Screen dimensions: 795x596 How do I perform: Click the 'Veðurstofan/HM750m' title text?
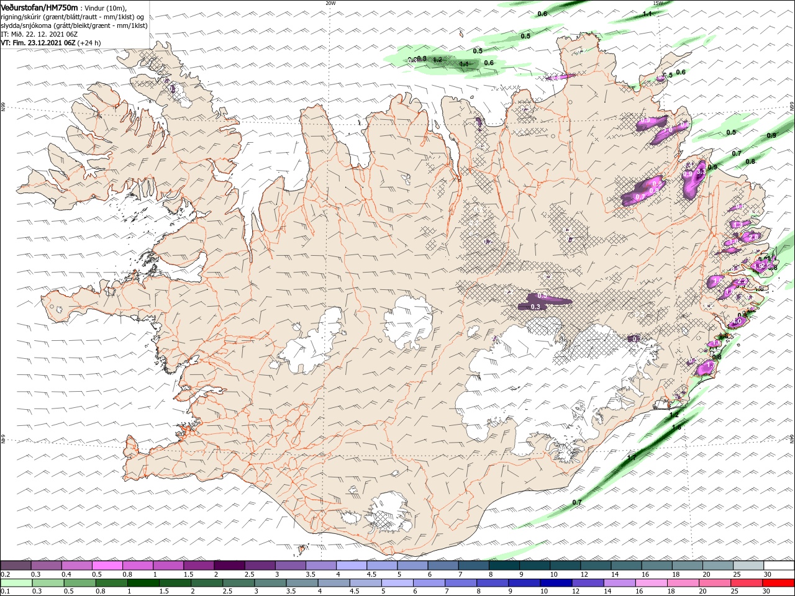(x=39, y=7)
